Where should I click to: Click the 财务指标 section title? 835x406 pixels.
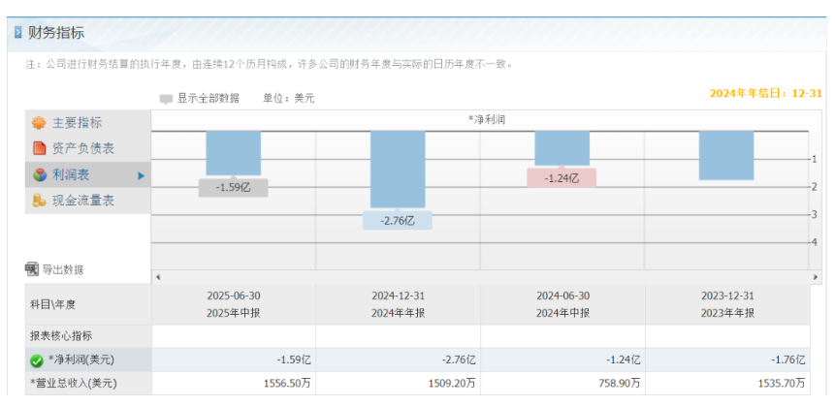[x=56, y=33]
